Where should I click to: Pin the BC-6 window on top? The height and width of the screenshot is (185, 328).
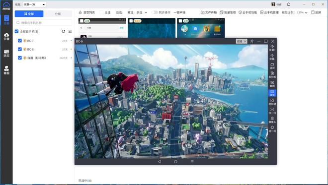pos(252,41)
